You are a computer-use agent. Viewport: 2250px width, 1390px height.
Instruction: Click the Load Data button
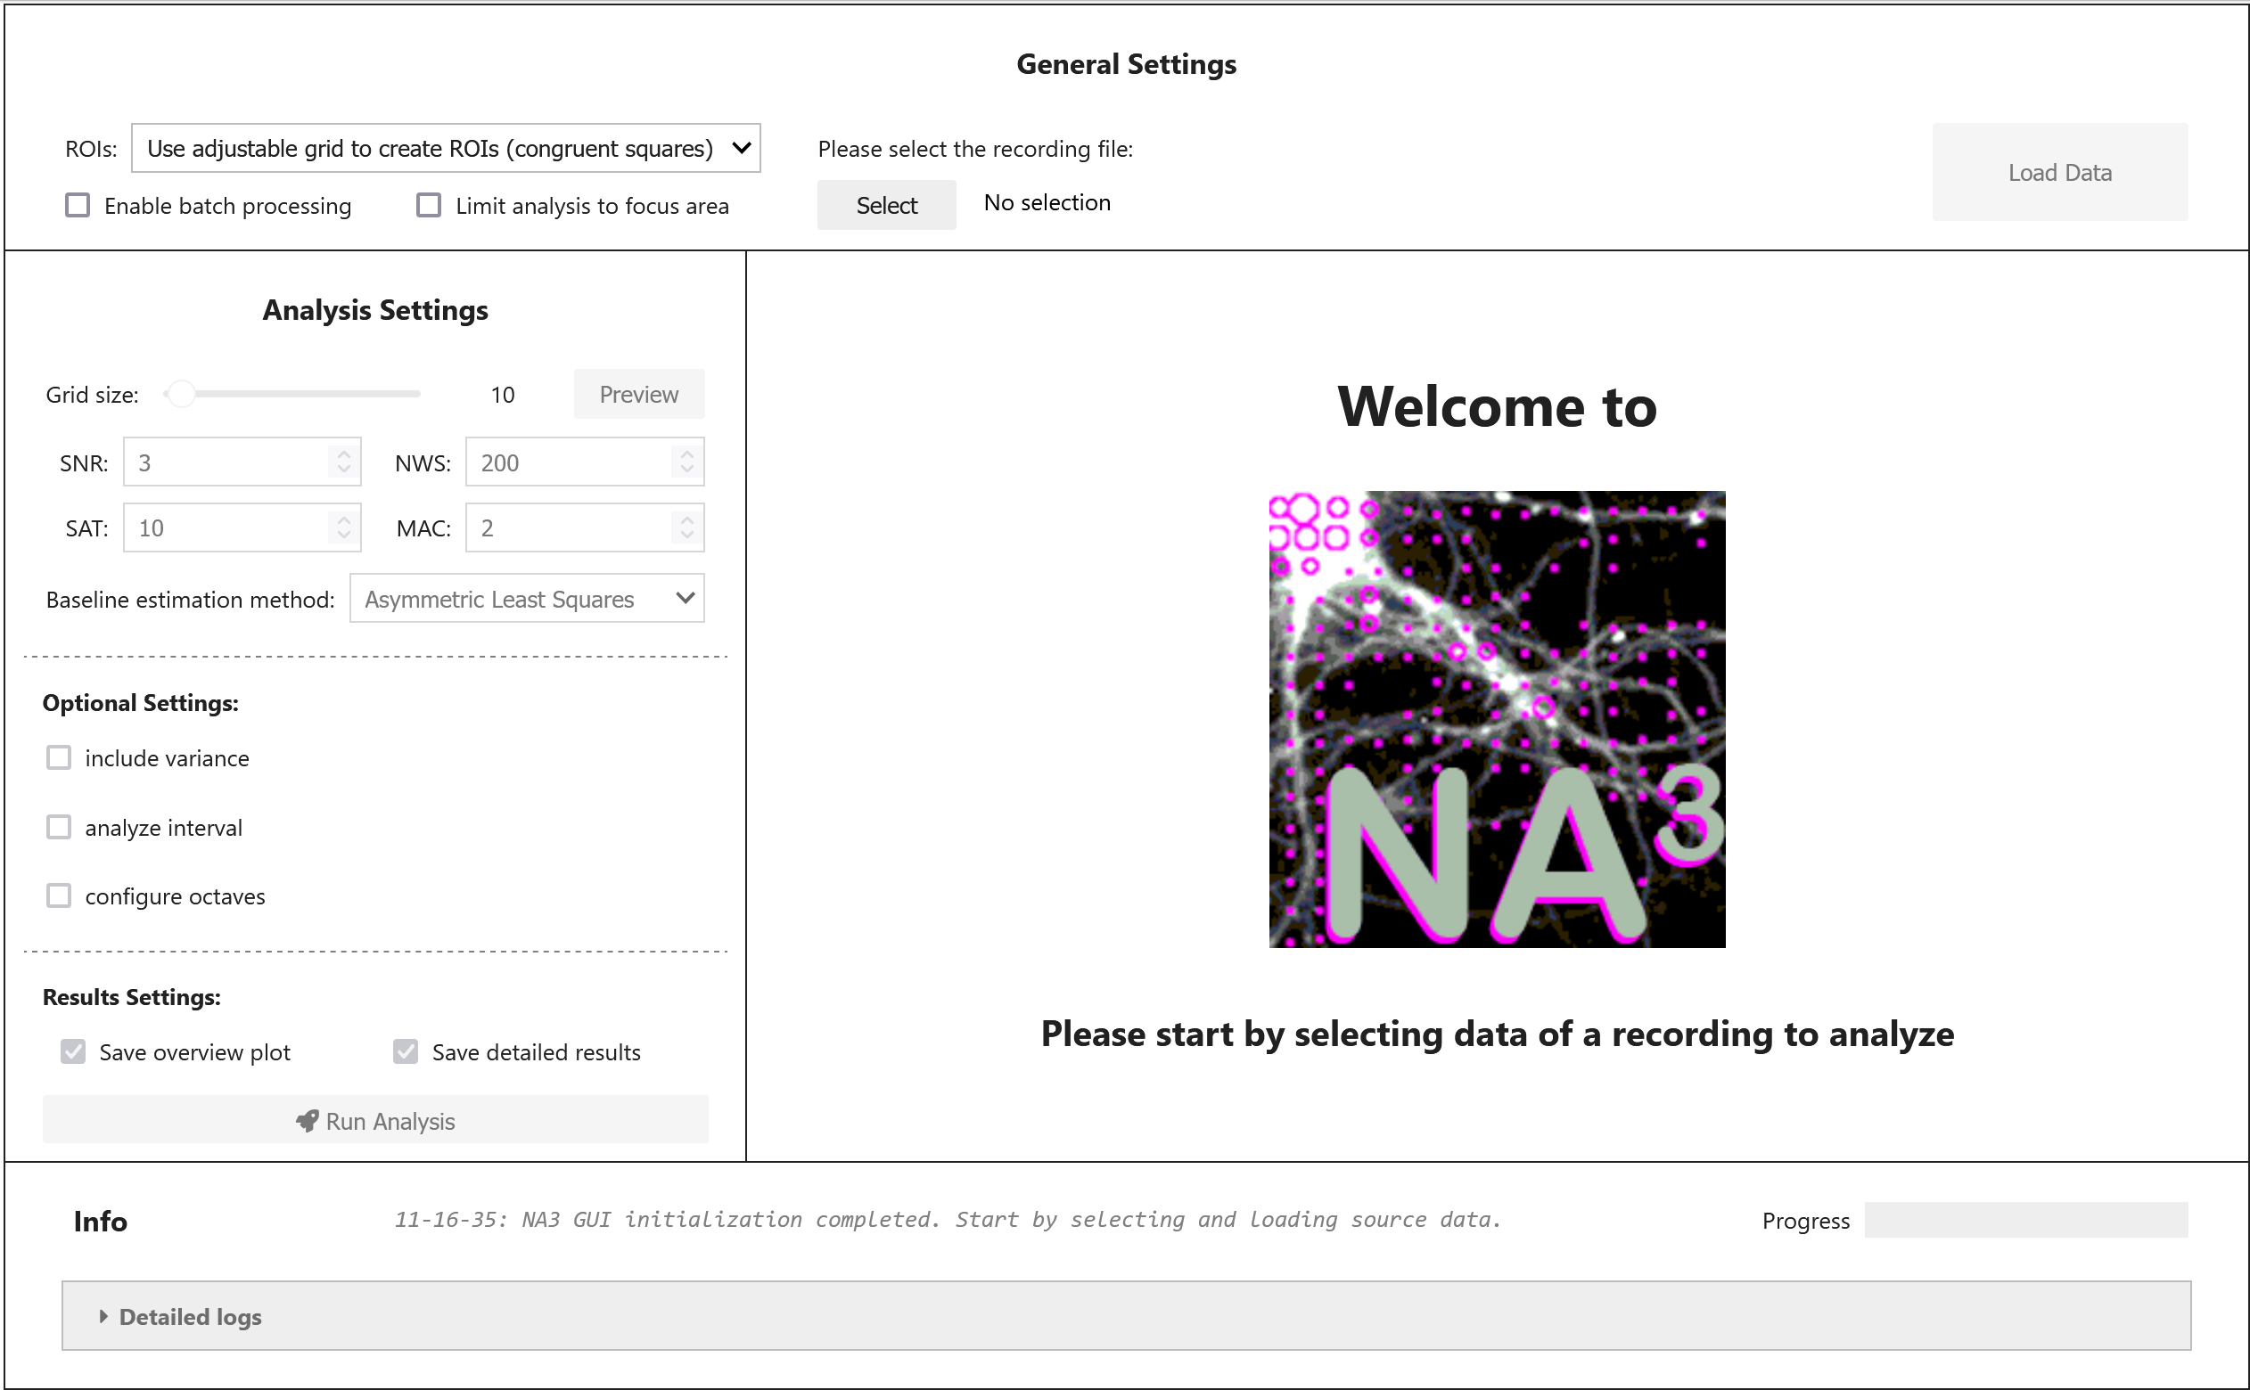tap(2058, 172)
